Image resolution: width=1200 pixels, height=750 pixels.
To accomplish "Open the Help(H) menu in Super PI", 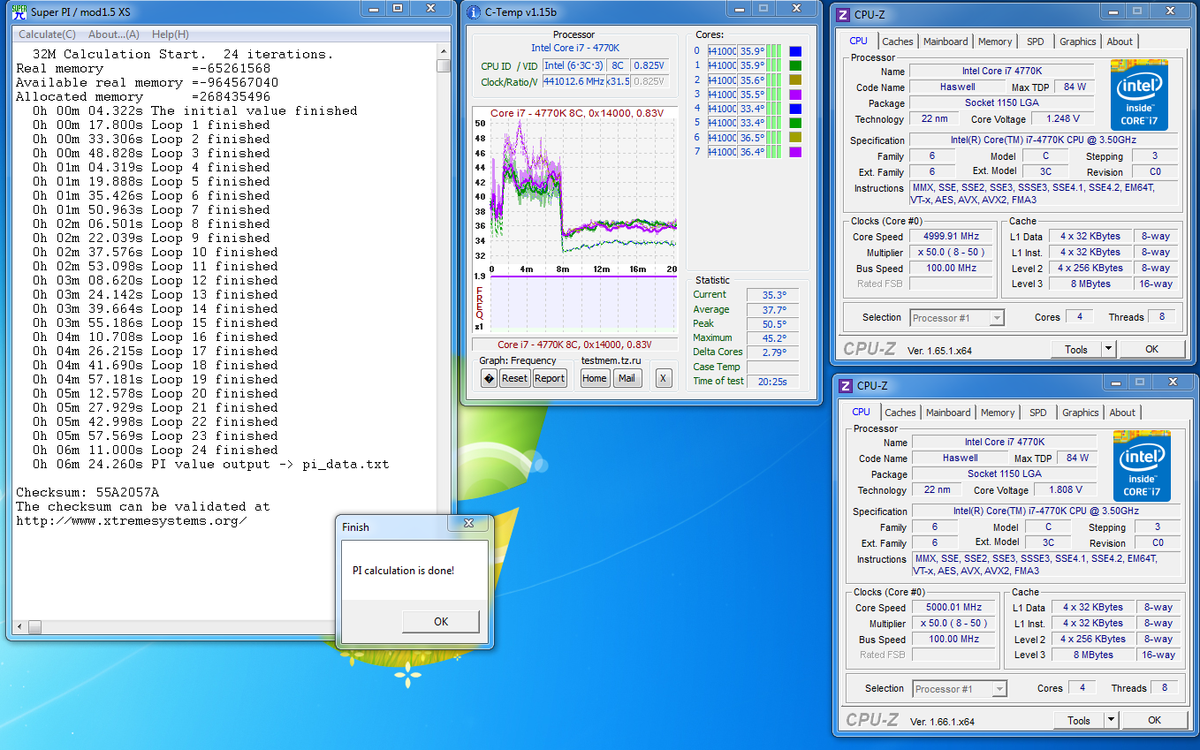I will [171, 34].
